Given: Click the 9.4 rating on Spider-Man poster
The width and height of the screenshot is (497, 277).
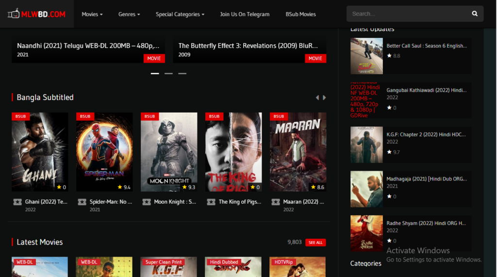Looking at the screenshot, I should (x=124, y=187).
